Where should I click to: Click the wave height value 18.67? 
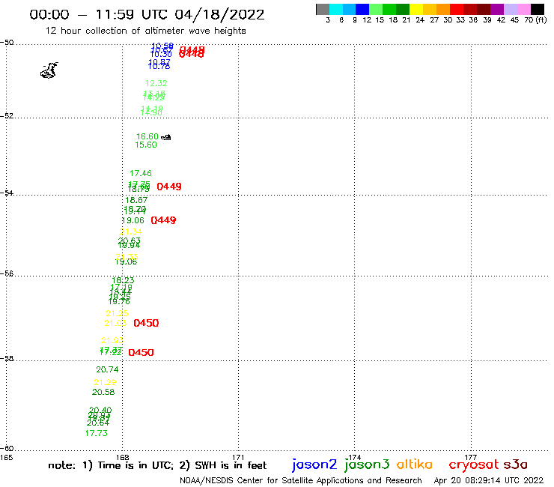[x=136, y=200]
